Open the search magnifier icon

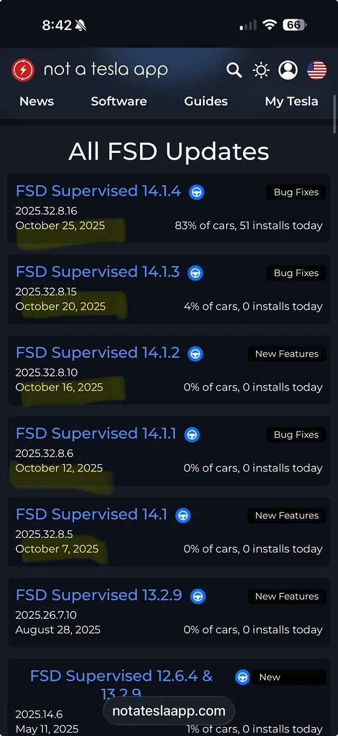[x=234, y=70]
